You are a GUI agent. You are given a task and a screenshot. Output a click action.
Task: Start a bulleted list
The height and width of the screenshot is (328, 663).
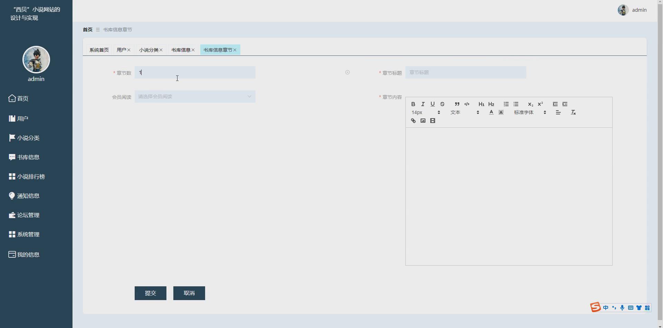pyautogui.click(x=516, y=104)
